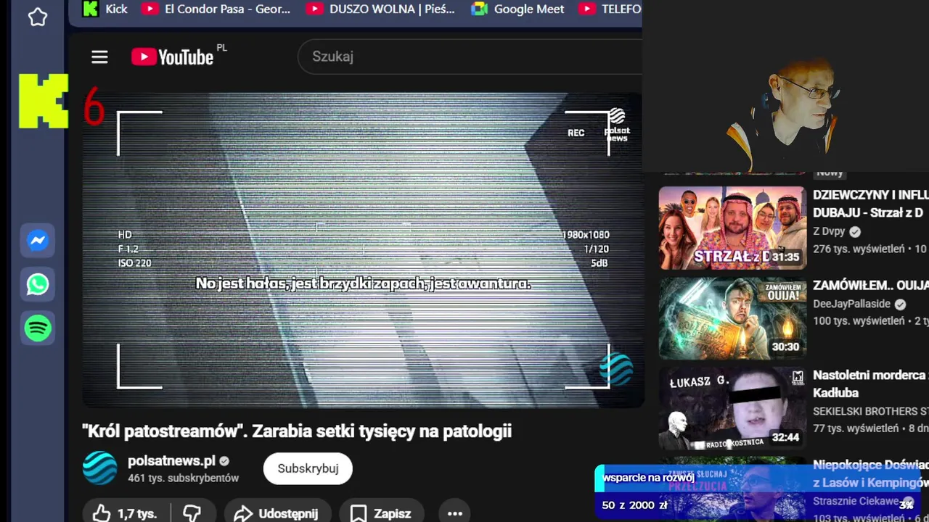Screen dimensions: 929x522
Task: Open the Nastoletni morderca video title
Action: click(x=870, y=384)
